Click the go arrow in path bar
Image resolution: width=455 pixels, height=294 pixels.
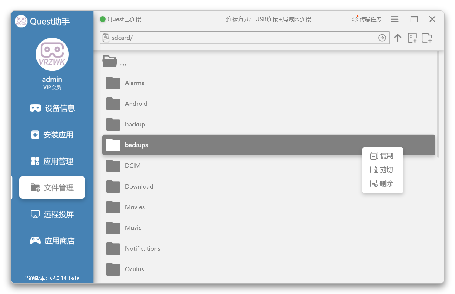382,38
